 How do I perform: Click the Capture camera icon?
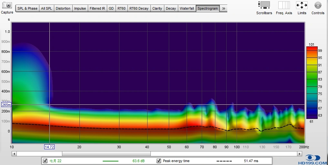tap(7, 5)
